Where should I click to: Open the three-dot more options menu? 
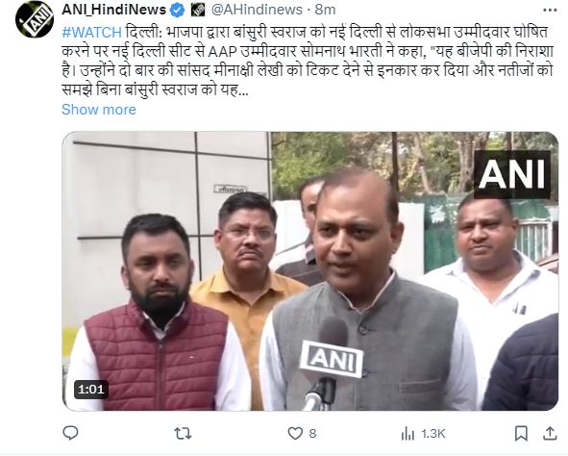550,11
